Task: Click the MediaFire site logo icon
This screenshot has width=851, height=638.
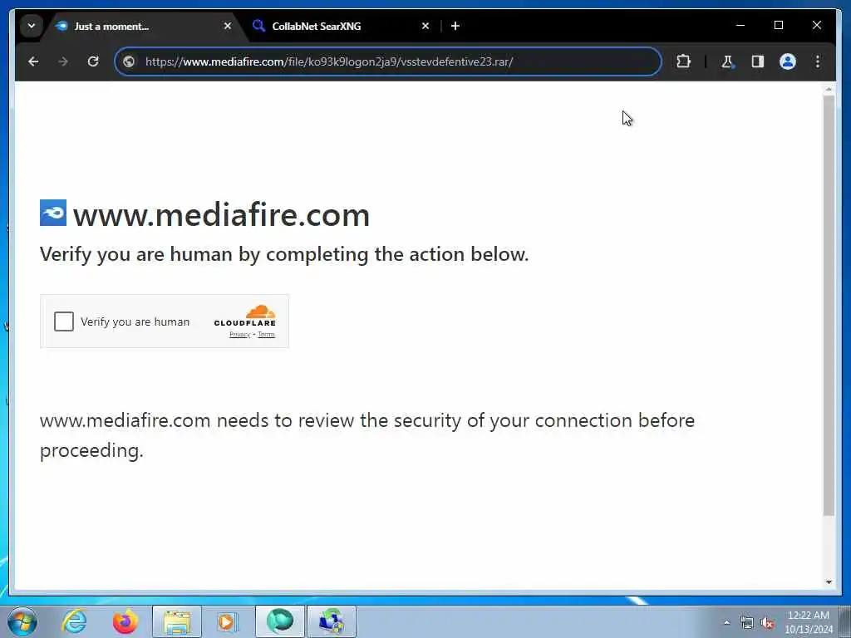Action: coord(53,213)
